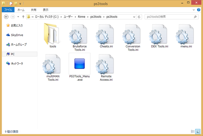
Task: Go forward with the forward arrow
Action: tap(13, 17)
